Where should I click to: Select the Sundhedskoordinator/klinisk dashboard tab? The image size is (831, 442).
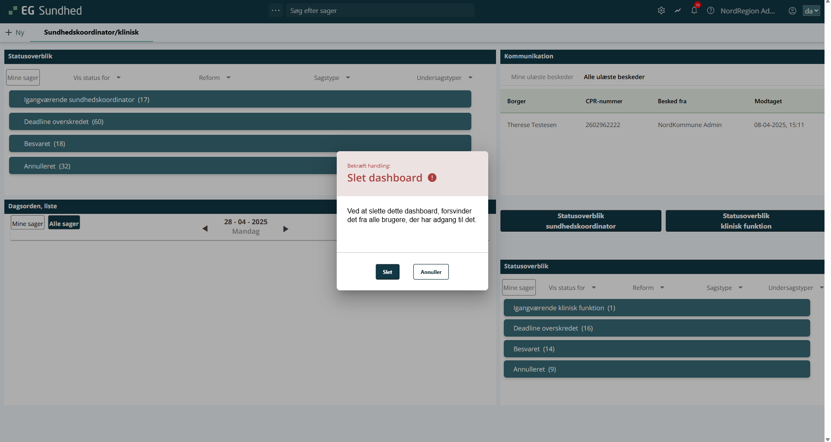(91, 32)
